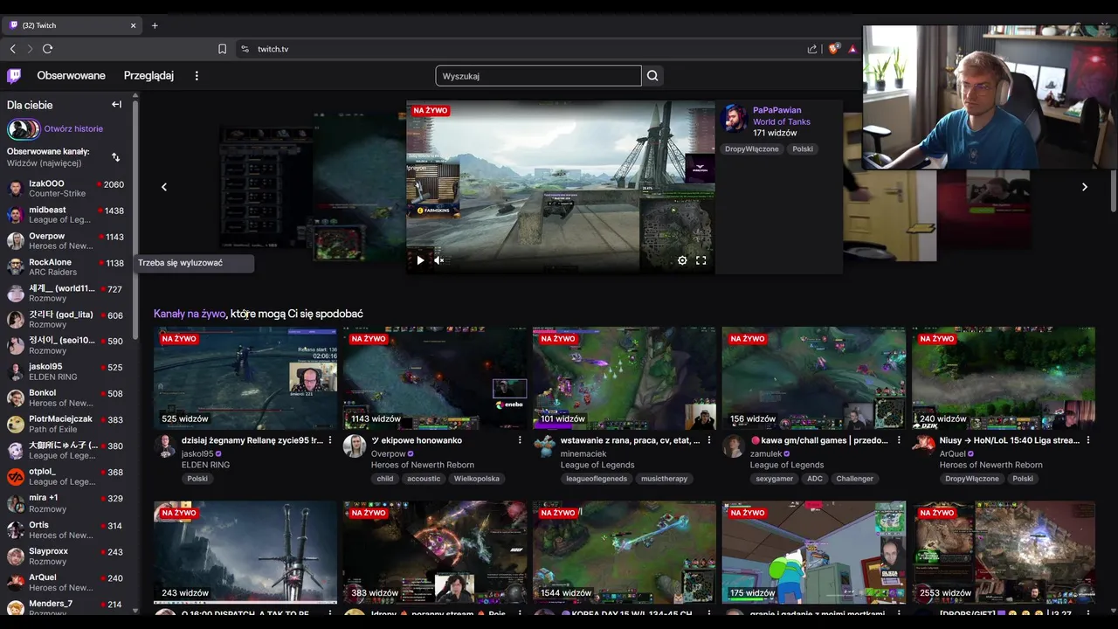
Task: Open Overpow stream thumbnail with 1143 widzów
Action: coord(435,378)
